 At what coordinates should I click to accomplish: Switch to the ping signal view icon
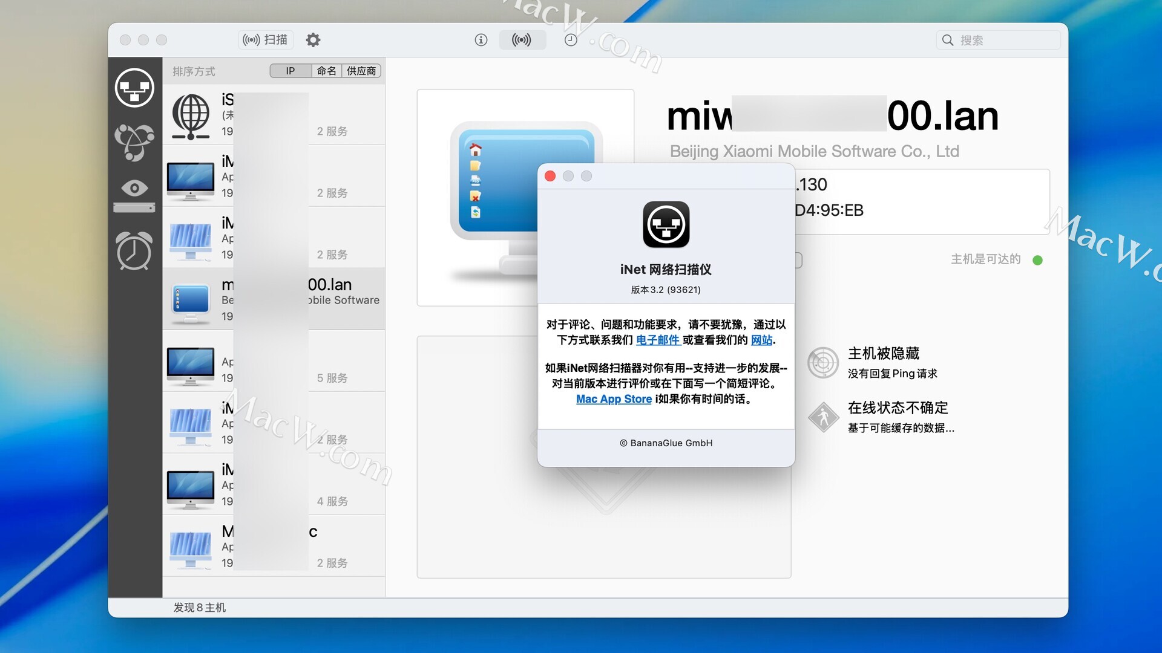[522, 40]
